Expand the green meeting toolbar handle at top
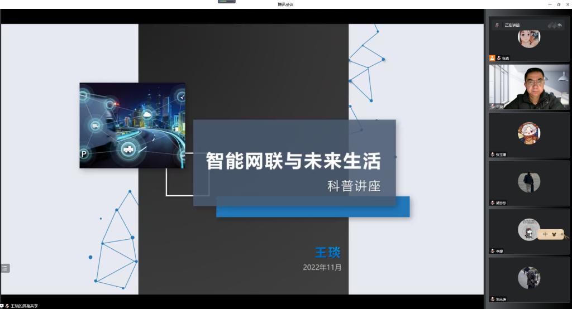This screenshot has height=309, width=572. point(227,2)
